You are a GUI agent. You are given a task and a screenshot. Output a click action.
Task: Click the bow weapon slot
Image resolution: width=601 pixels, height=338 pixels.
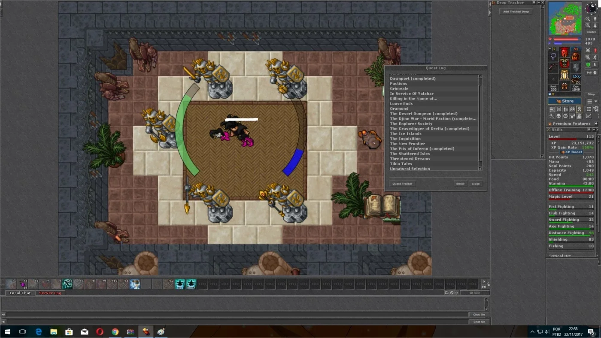553,67
